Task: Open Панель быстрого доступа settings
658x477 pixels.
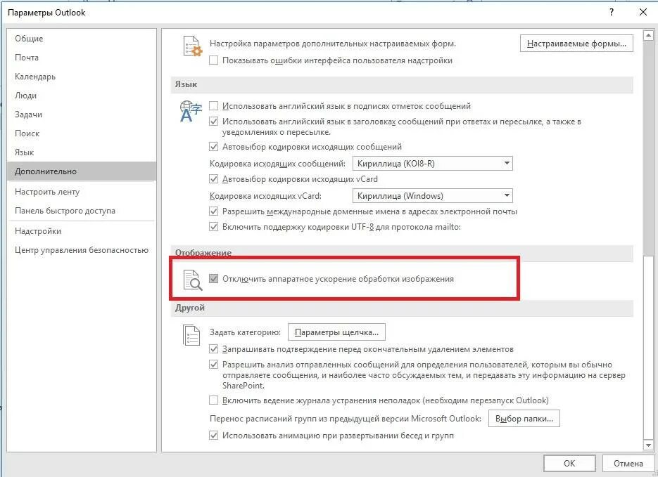Action: click(82, 211)
